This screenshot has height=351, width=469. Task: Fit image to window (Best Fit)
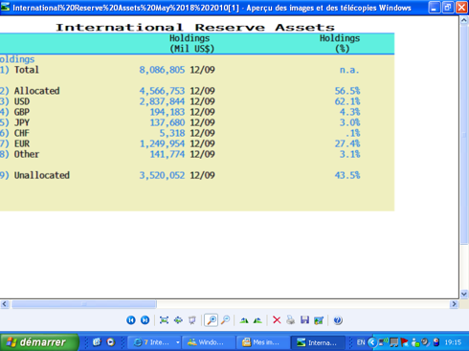[164, 320]
